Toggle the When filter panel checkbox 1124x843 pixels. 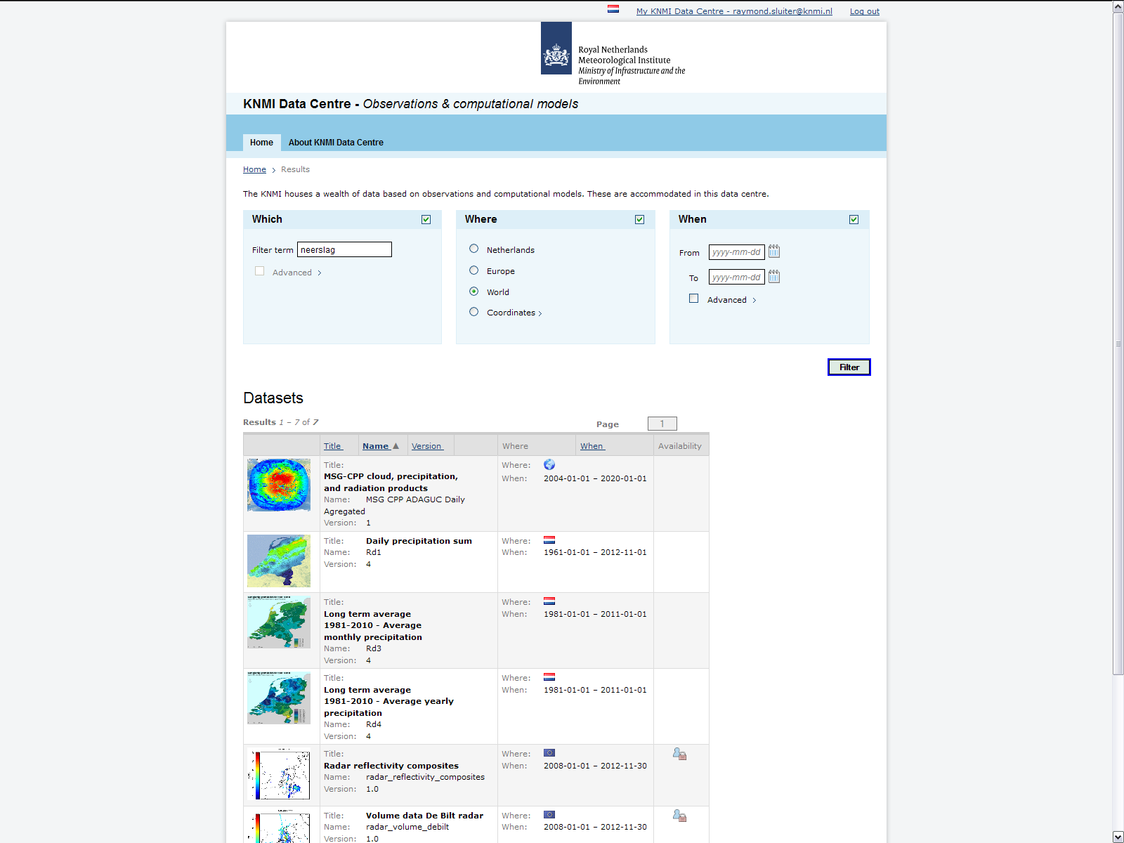[x=854, y=220]
